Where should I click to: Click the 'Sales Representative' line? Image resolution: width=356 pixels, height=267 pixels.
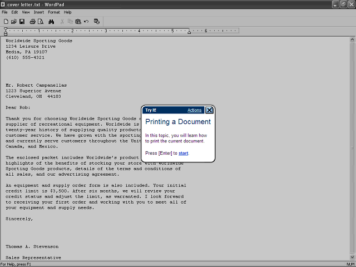[x=33, y=258]
